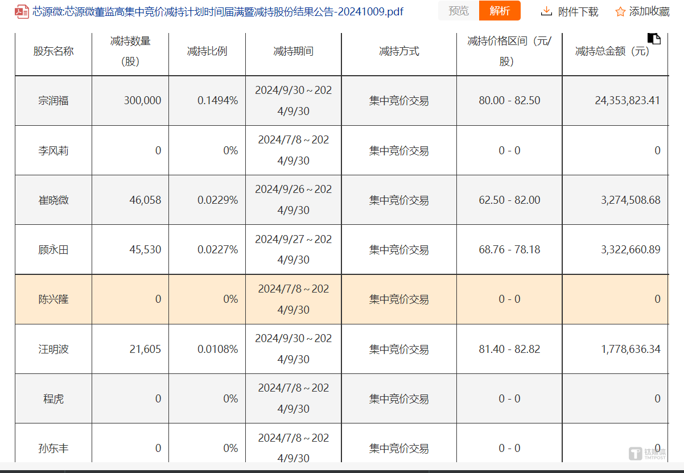Select shareholder name 汪明波
Image resolution: width=684 pixels, height=473 pixels.
[x=53, y=349]
